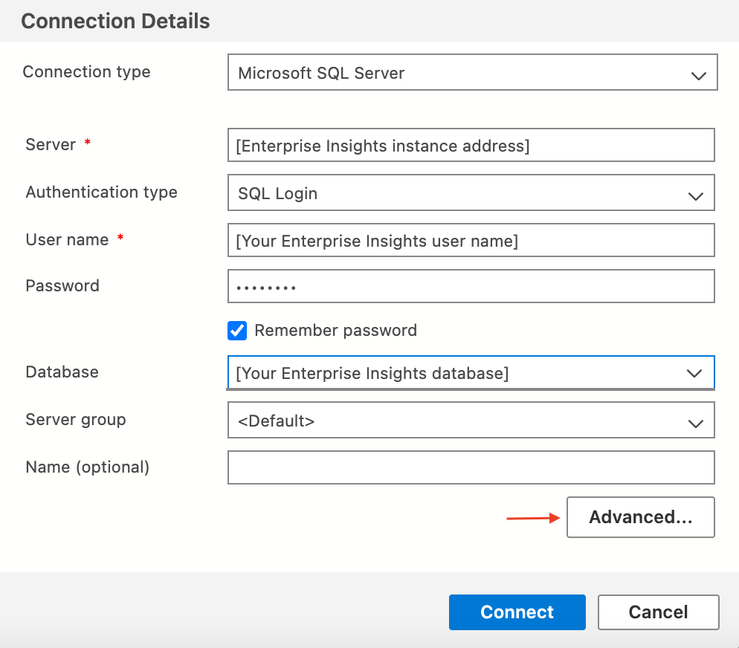Uncheck the Remember password checkbox

click(x=236, y=330)
